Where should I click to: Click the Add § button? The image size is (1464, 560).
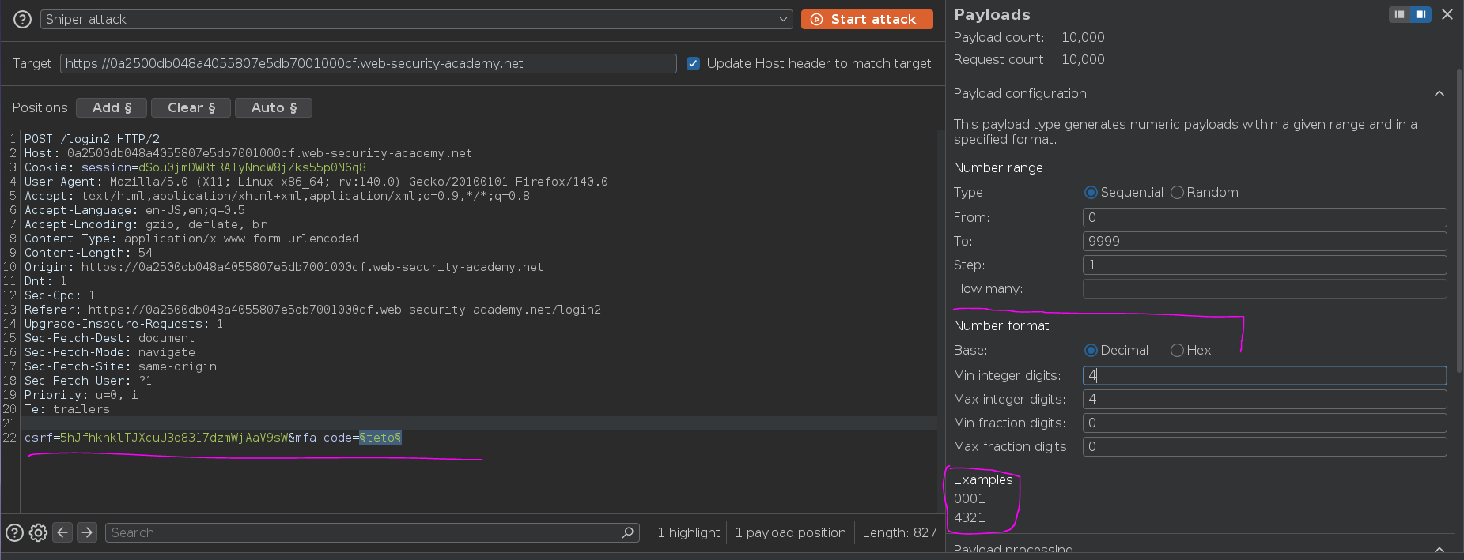(x=112, y=107)
